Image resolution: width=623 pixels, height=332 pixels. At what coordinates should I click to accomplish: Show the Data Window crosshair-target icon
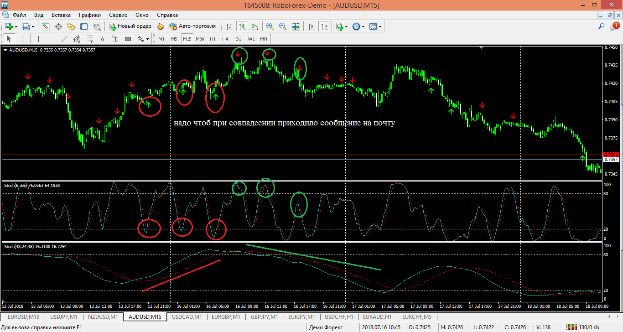click(58, 26)
